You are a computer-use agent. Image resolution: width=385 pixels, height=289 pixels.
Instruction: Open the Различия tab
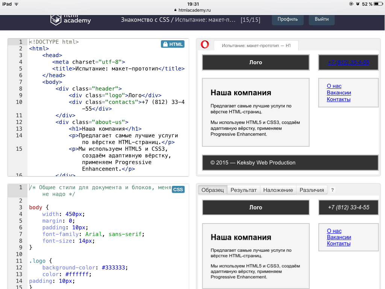point(312,190)
